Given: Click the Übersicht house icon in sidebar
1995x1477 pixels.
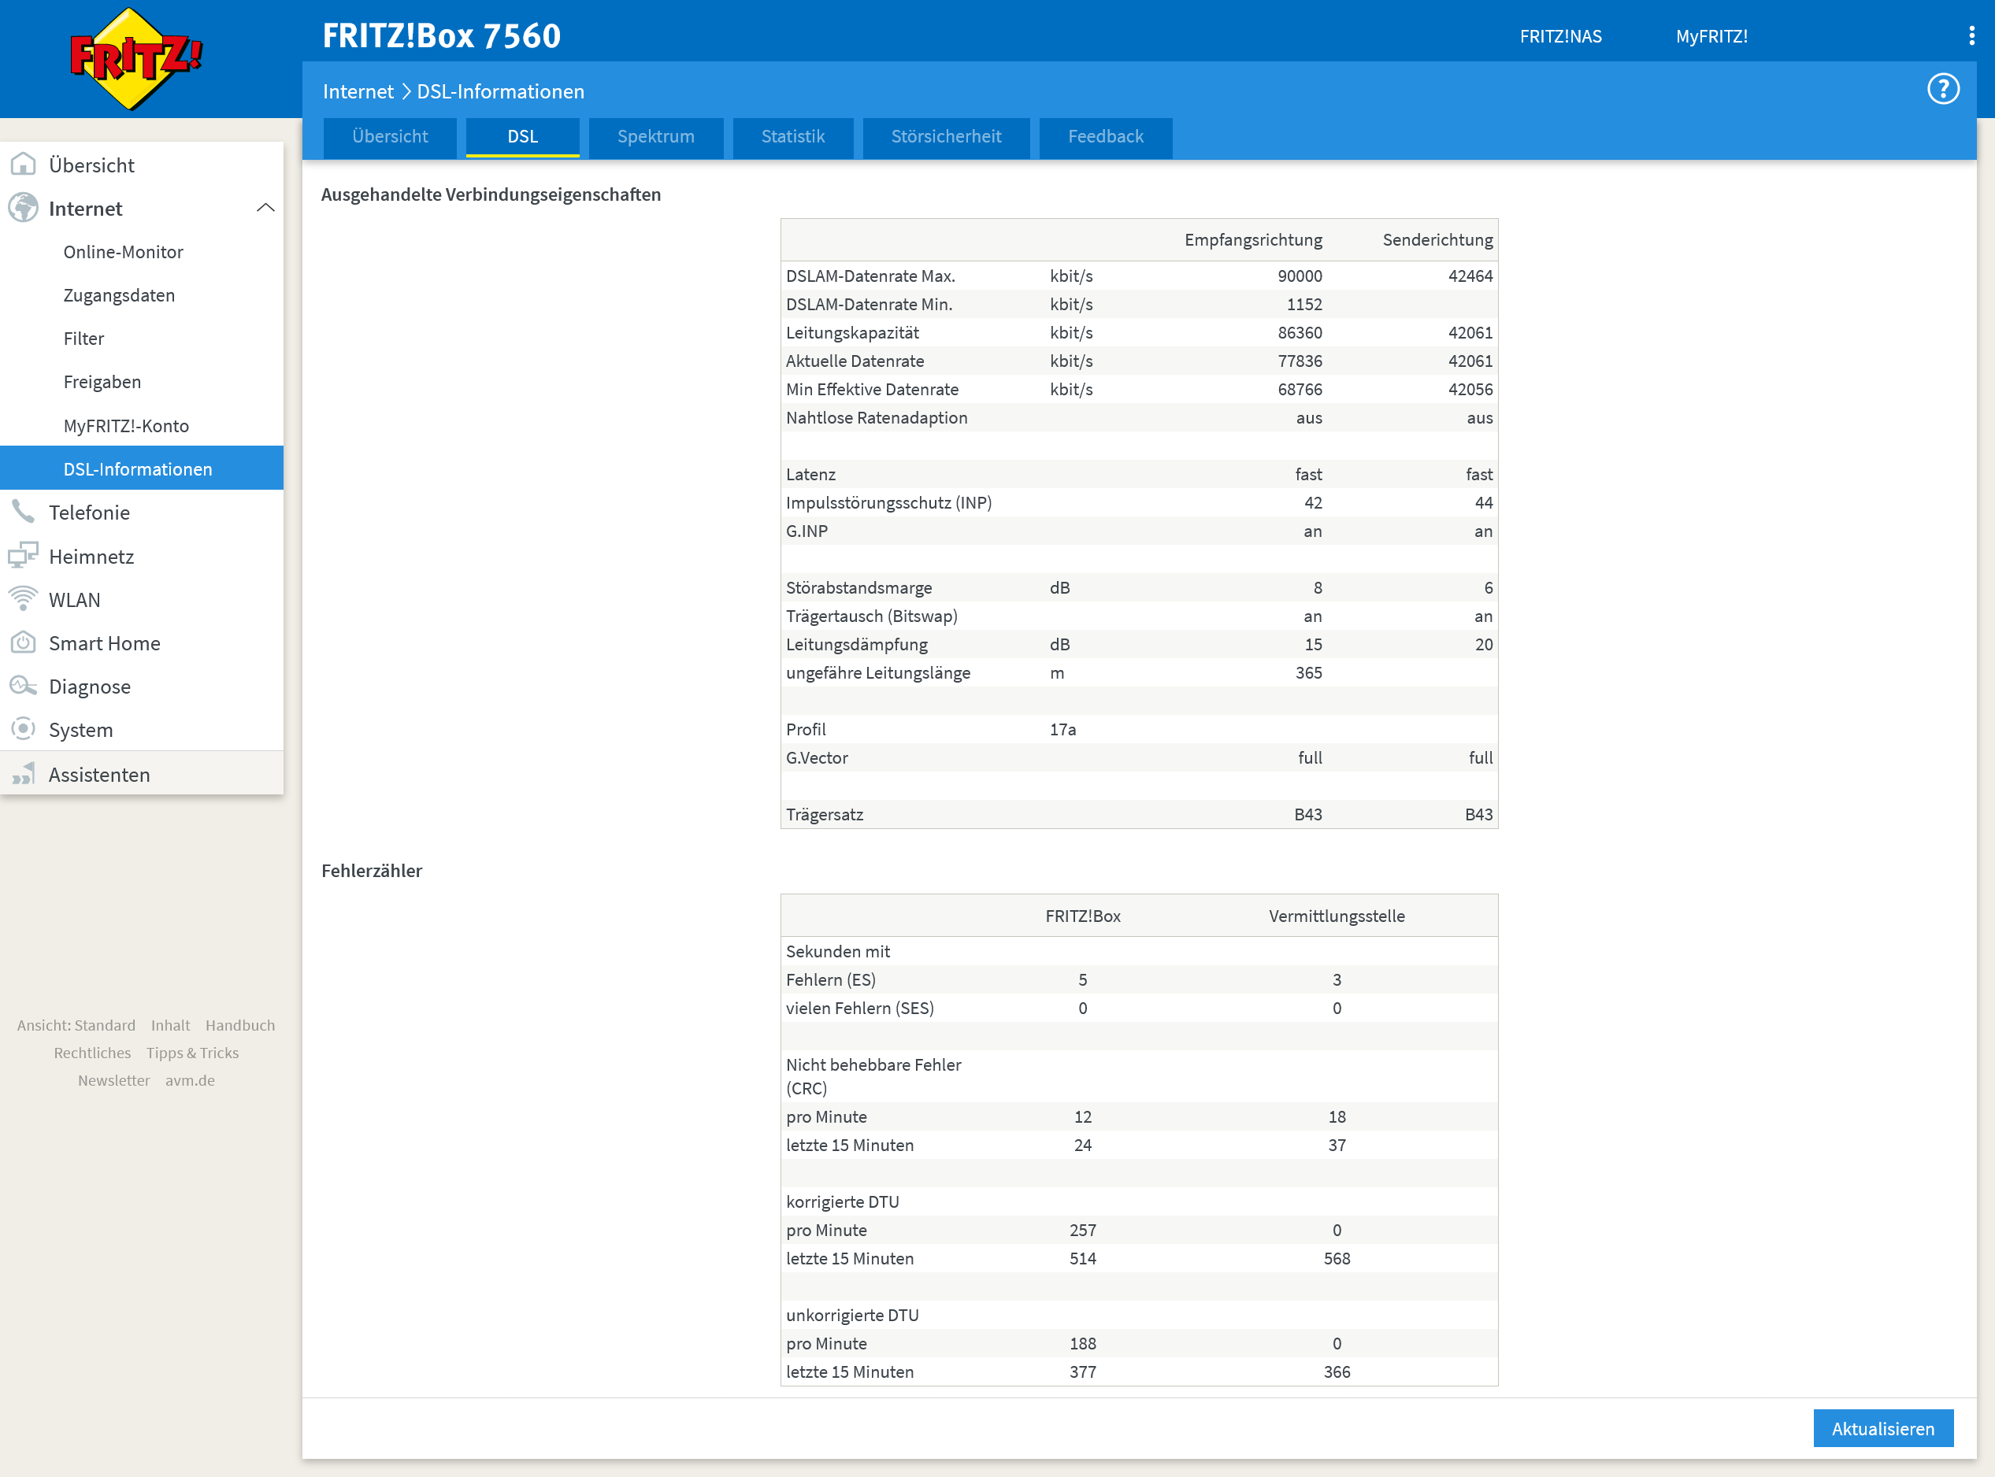Looking at the screenshot, I should [x=24, y=165].
